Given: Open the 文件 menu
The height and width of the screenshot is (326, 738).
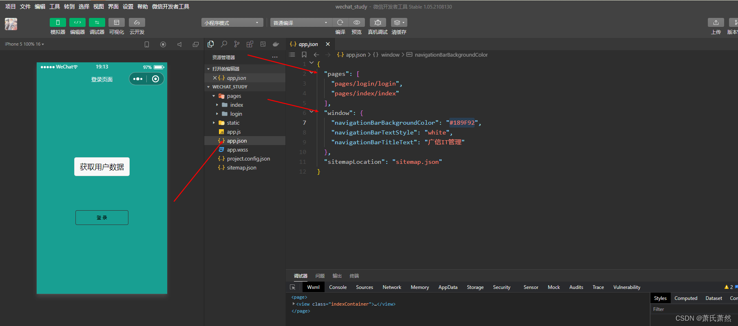Looking at the screenshot, I should (25, 7).
